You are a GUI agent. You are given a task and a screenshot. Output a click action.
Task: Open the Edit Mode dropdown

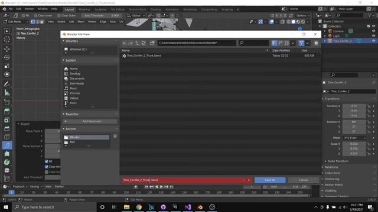pyautogui.click(x=16, y=22)
